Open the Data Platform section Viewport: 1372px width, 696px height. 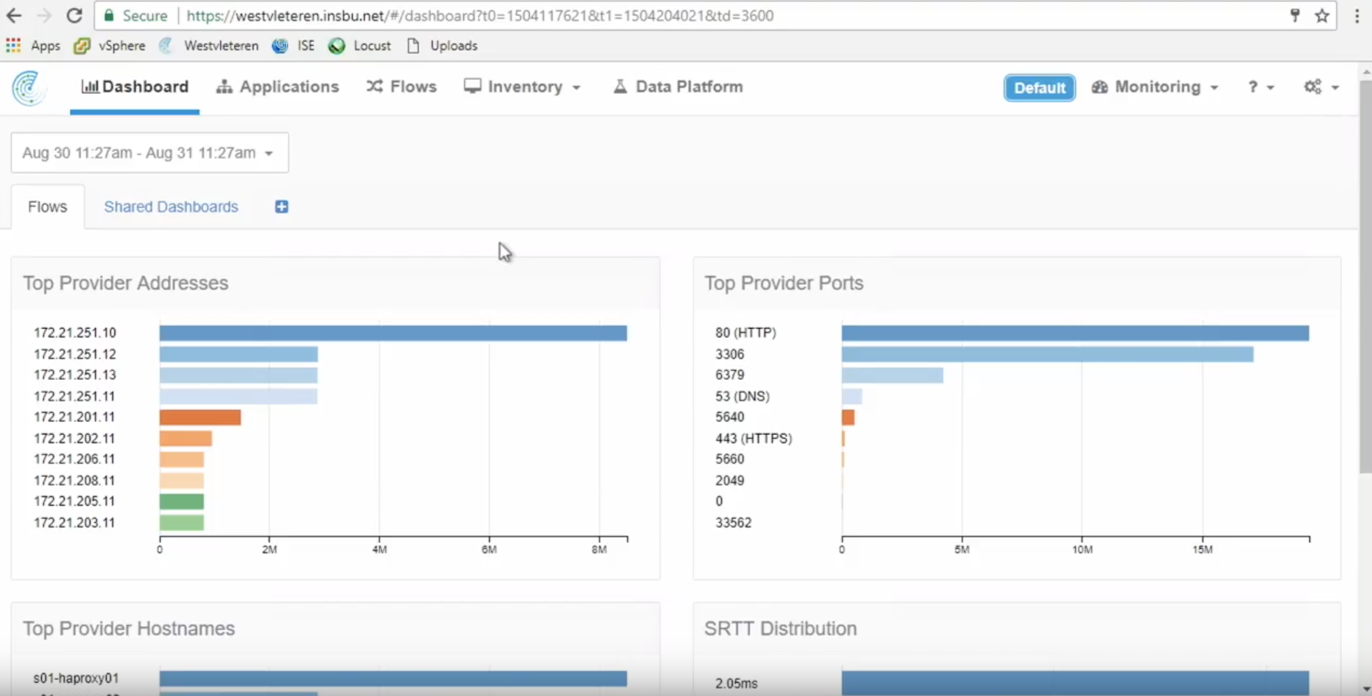tap(677, 87)
